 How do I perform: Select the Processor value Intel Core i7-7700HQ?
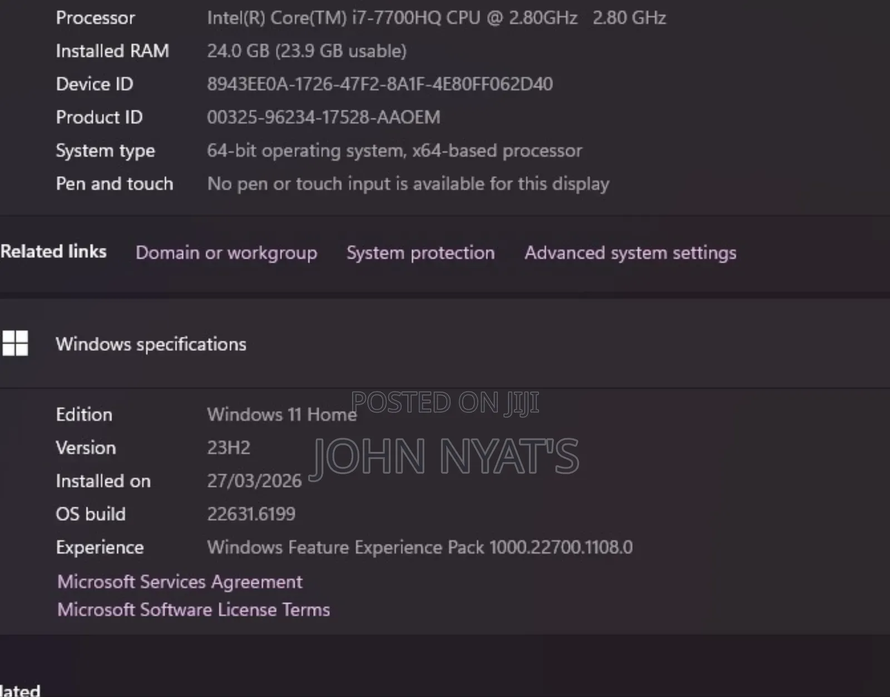[436, 18]
